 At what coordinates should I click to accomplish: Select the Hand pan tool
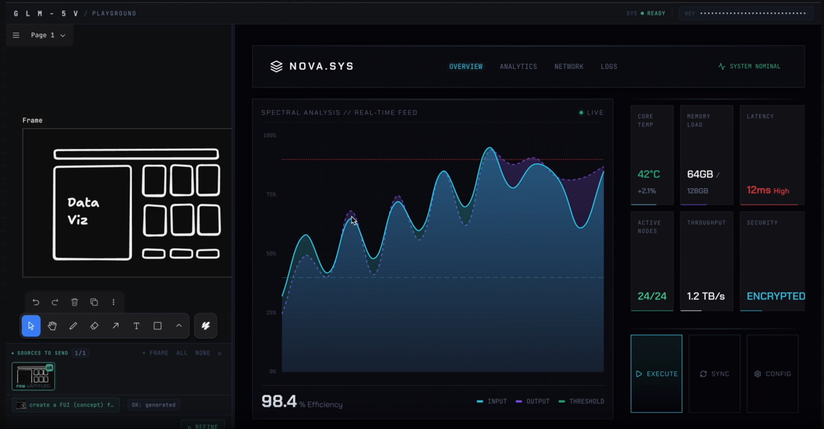[52, 326]
